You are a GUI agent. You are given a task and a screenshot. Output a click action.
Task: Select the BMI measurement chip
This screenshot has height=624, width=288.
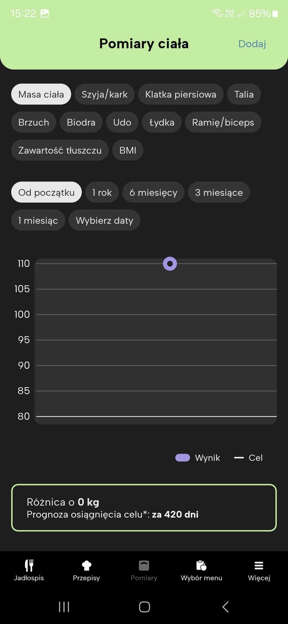128,150
